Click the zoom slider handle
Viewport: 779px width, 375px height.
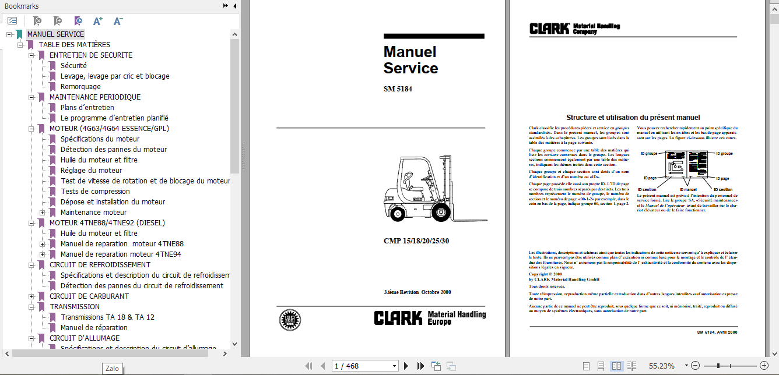click(718, 366)
